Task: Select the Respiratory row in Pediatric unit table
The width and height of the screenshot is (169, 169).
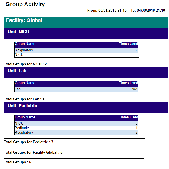Action: [77, 133]
